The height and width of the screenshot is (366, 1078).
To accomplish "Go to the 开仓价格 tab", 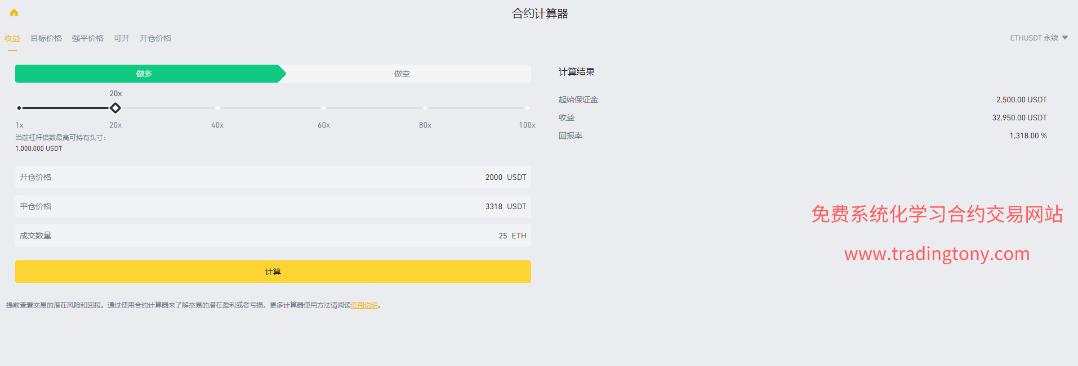I will pyautogui.click(x=155, y=38).
